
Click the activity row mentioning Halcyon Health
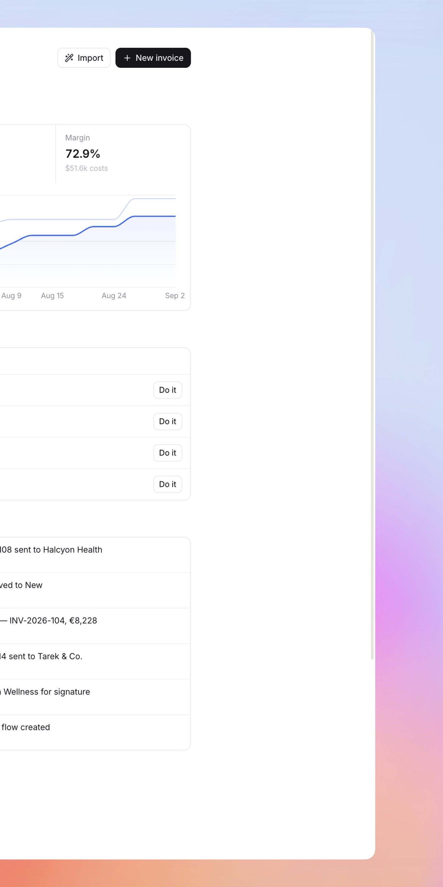click(x=95, y=555)
